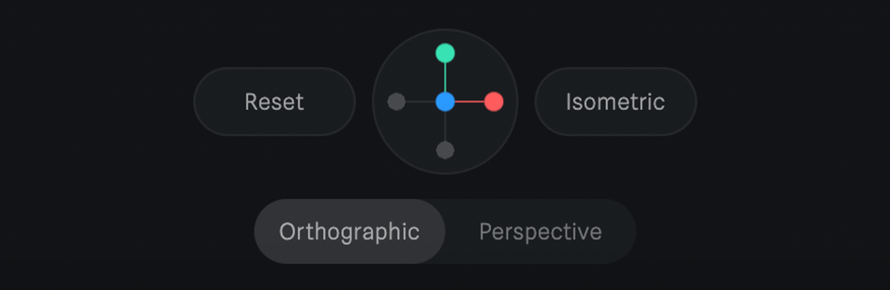Choose the Isometric view preset

[615, 102]
